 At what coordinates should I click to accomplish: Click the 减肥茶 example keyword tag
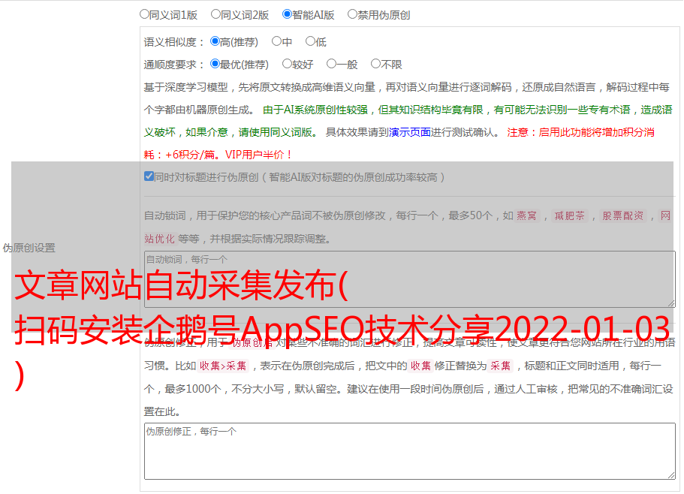tap(569, 215)
